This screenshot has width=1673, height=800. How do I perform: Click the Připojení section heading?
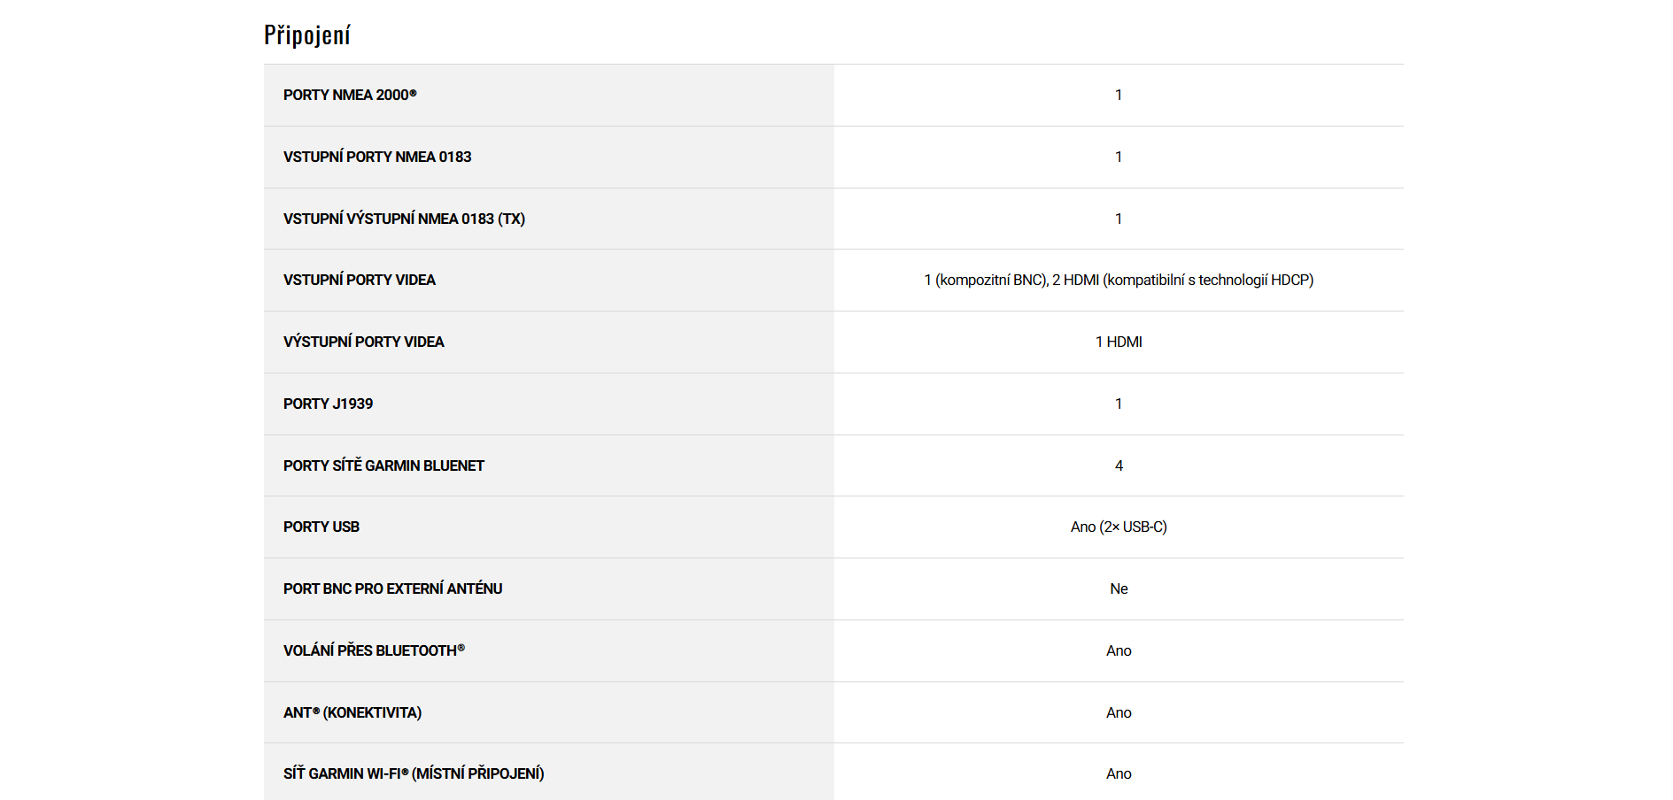[307, 35]
